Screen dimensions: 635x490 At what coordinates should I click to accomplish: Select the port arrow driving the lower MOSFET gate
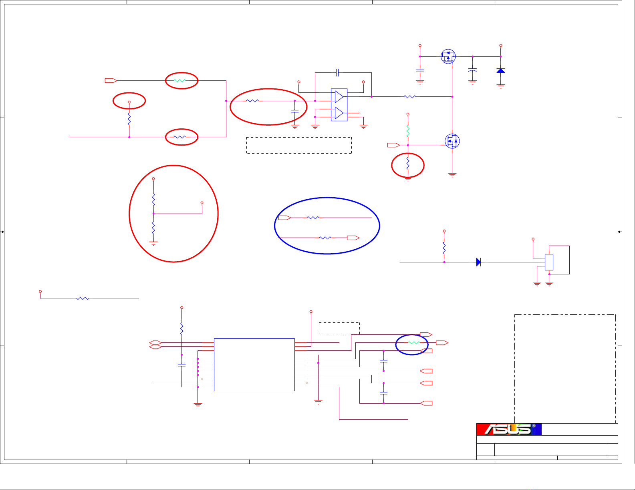[394, 145]
